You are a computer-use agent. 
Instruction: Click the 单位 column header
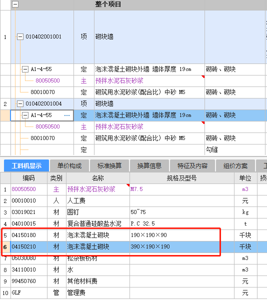(x=245, y=178)
